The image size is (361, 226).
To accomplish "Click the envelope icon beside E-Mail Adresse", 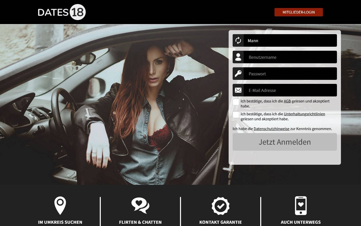I will point(238,90).
